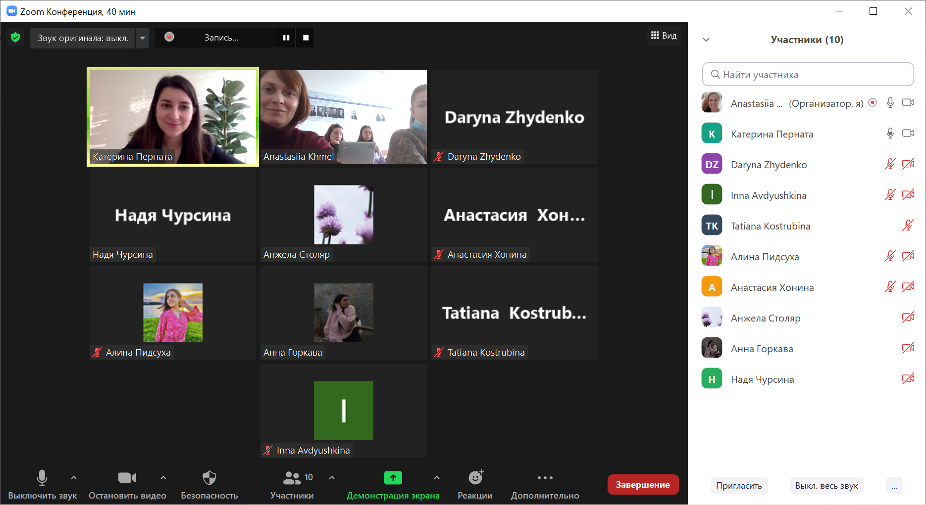Click camera-off icon for Анна Горкава

(908, 348)
